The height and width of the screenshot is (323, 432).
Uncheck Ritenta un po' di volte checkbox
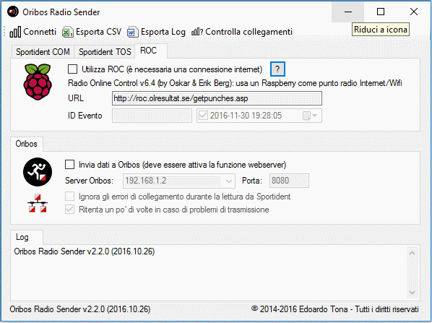pos(69,210)
